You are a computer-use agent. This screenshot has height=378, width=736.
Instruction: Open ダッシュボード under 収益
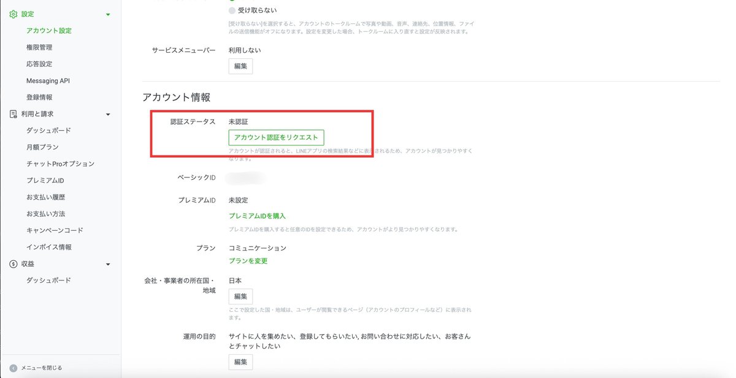coord(48,280)
